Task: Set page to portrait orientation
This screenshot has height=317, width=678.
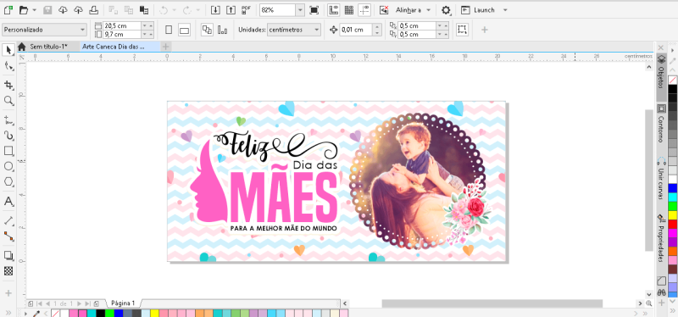Action: 169,30
